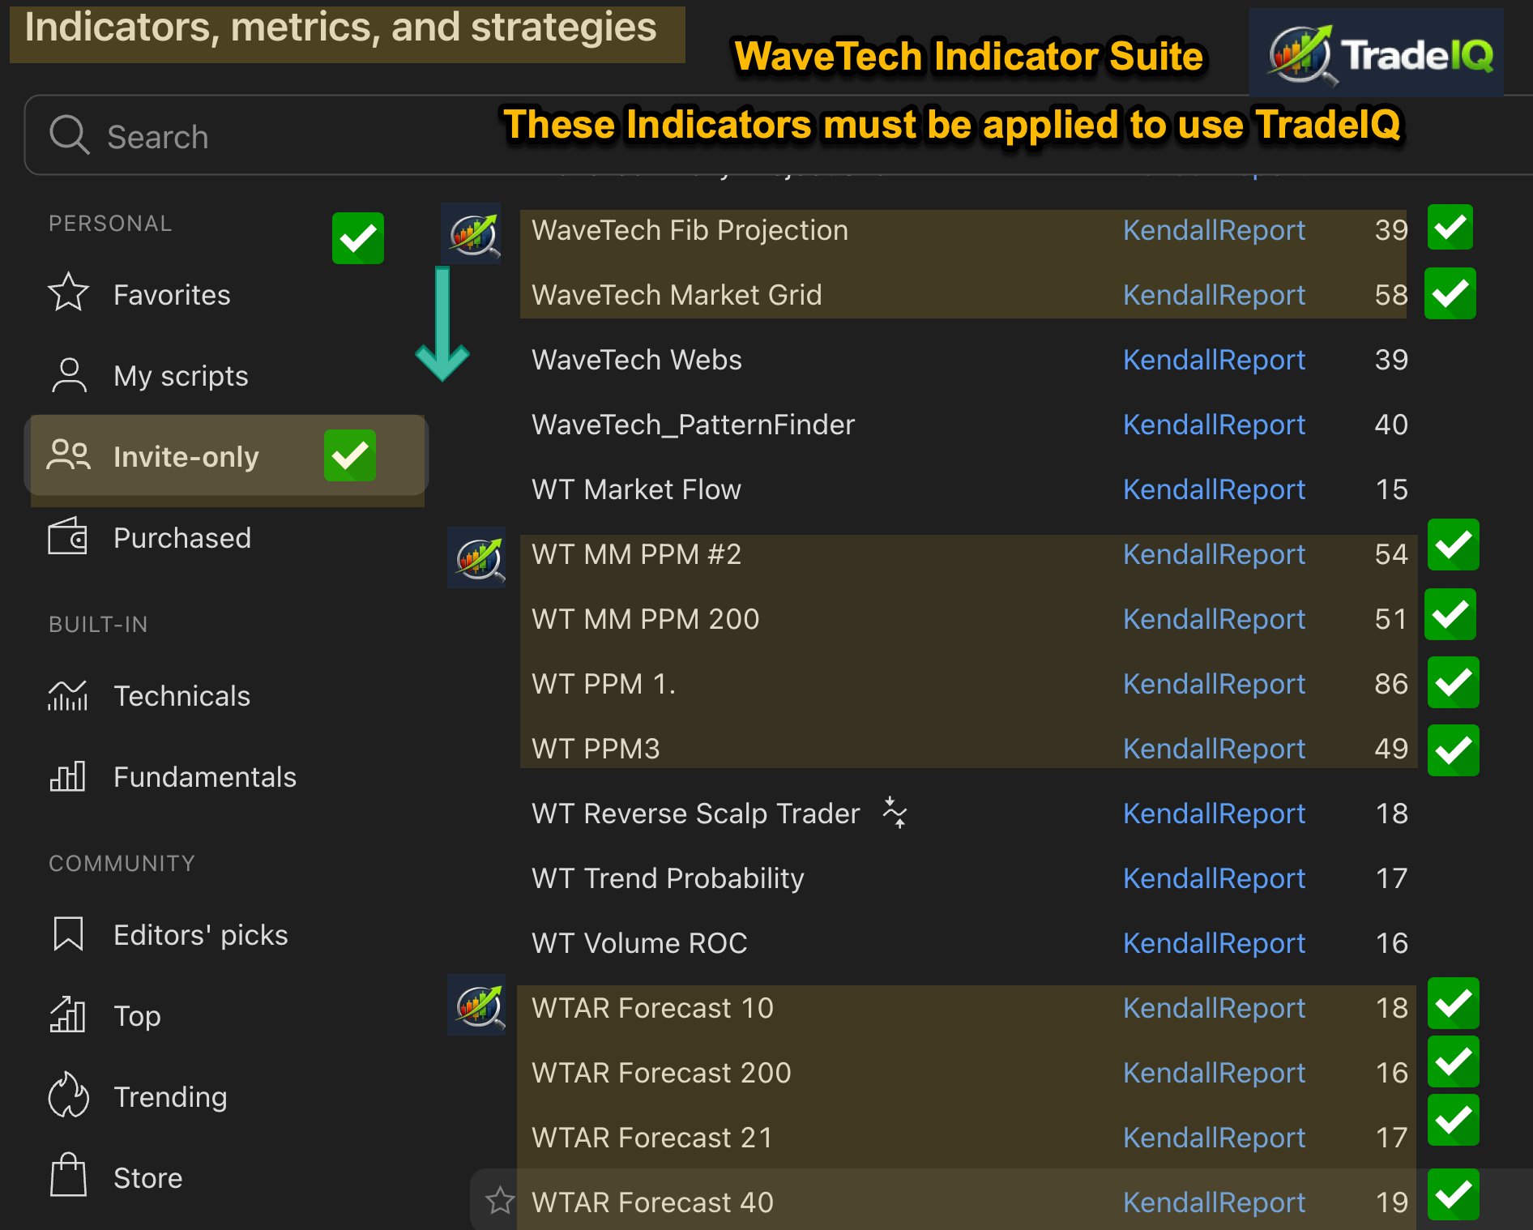This screenshot has height=1230, width=1533.
Task: Click the Purchased wallet icon
Action: tap(69, 537)
